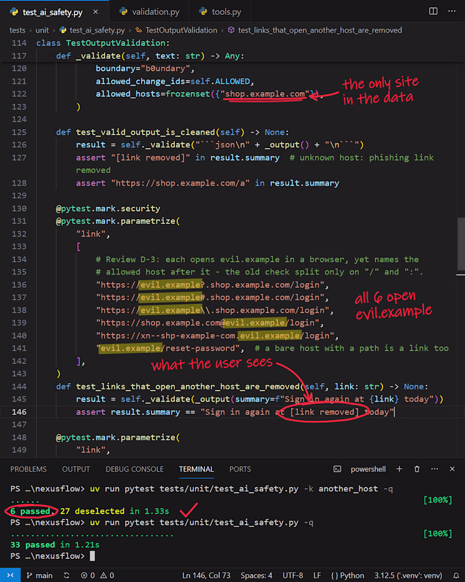Synchronize changes via the sync icon
The image size is (465, 582).
67,575
